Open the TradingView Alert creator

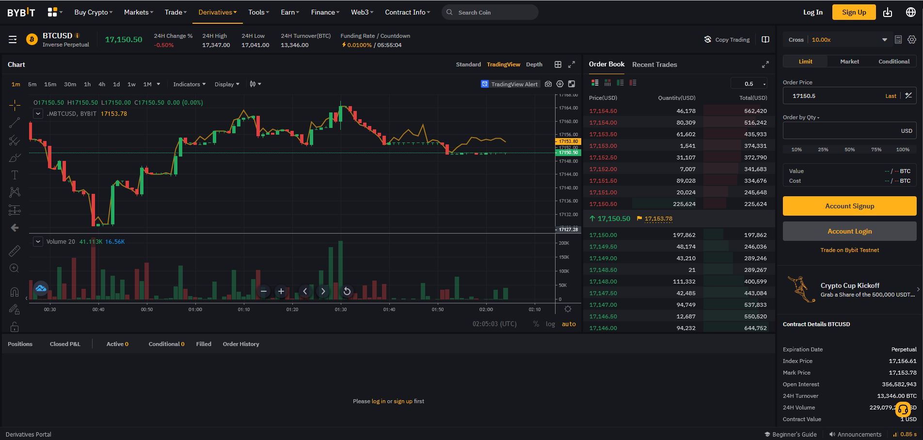tap(510, 84)
